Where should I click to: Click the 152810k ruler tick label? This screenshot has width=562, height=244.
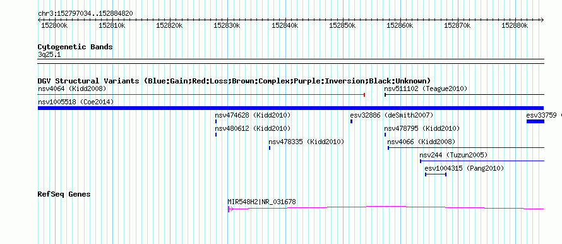tap(112, 25)
